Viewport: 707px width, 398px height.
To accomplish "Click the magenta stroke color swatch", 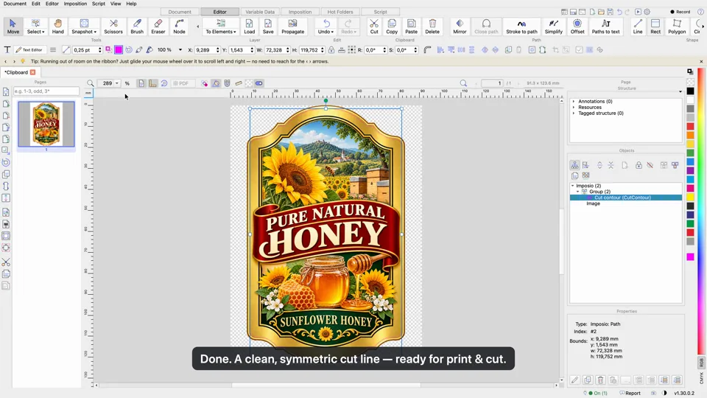I will (x=119, y=49).
